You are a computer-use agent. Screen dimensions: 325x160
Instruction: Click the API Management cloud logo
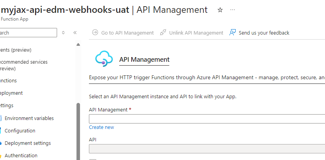coord(104,59)
